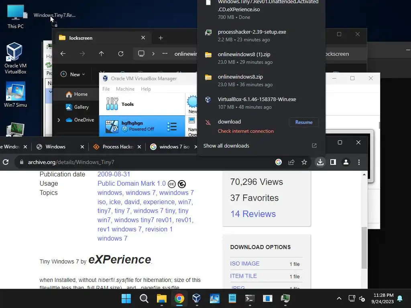
Task: Open VirtualBox Machine menu
Action: pyautogui.click(x=125, y=89)
